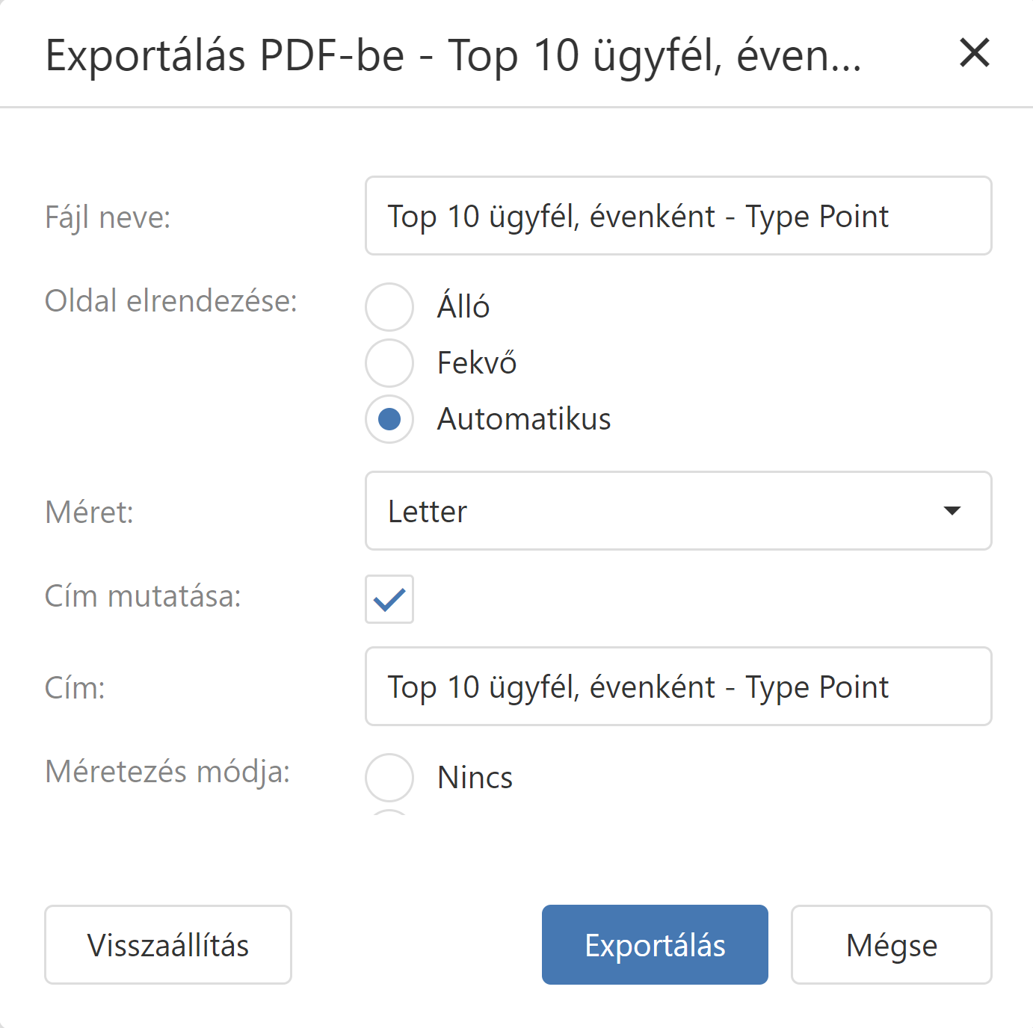Click the Nincs option label
1033x1028 pixels.
pyautogui.click(x=475, y=778)
